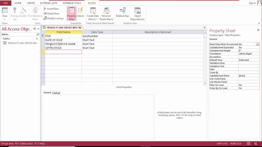
Task: Open Read Only When Disconnected dropdown
Action: (257, 45)
